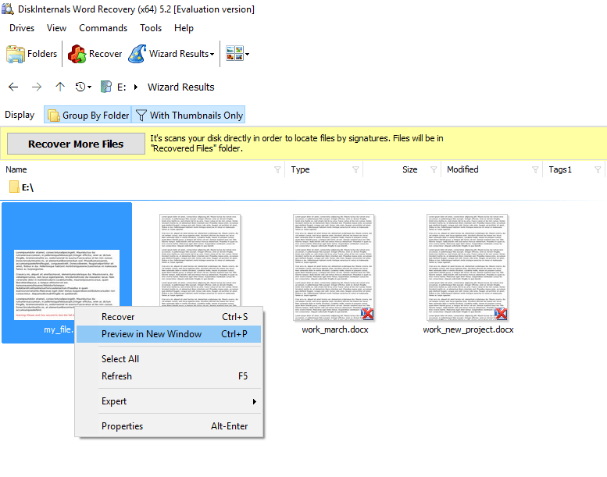Image resolution: width=607 pixels, height=477 pixels.
Task: Expand the breadcrumb arrow after E:
Action: pyautogui.click(x=136, y=87)
